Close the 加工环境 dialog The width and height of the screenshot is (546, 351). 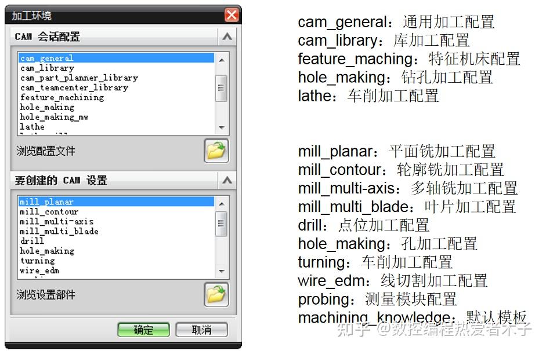click(x=232, y=15)
